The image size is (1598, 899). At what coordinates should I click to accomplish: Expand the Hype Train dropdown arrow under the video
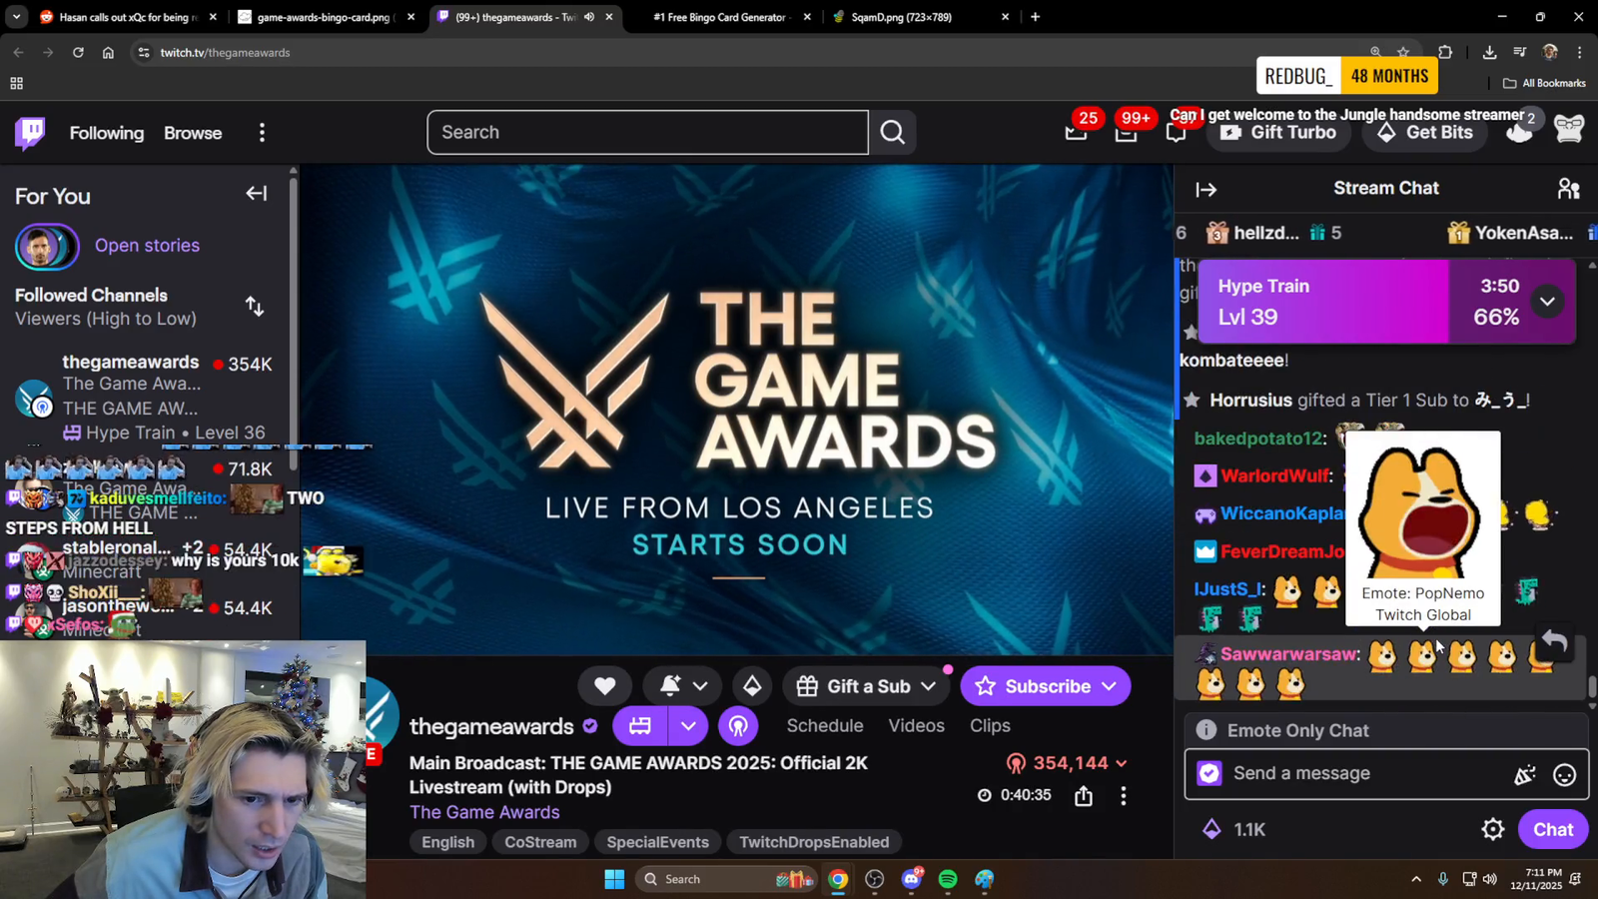[x=688, y=726]
